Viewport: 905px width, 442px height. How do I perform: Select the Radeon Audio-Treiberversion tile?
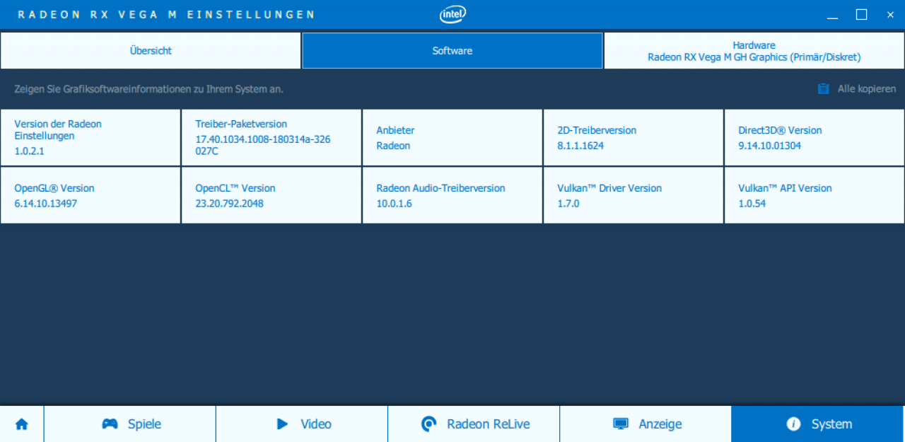452,195
